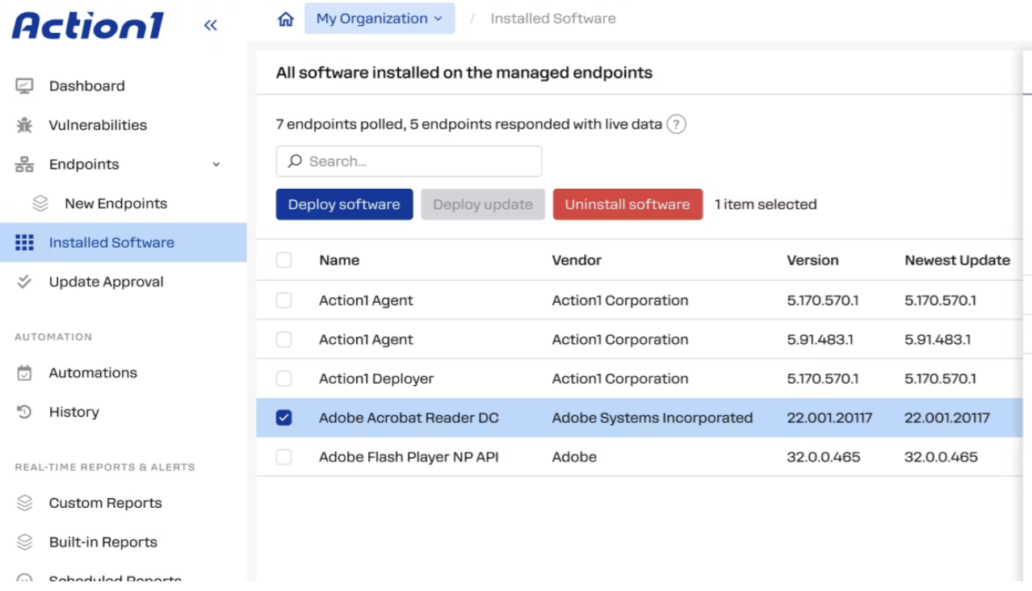Go to home via house icon
This screenshot has height=591, width=1032.
pos(286,19)
